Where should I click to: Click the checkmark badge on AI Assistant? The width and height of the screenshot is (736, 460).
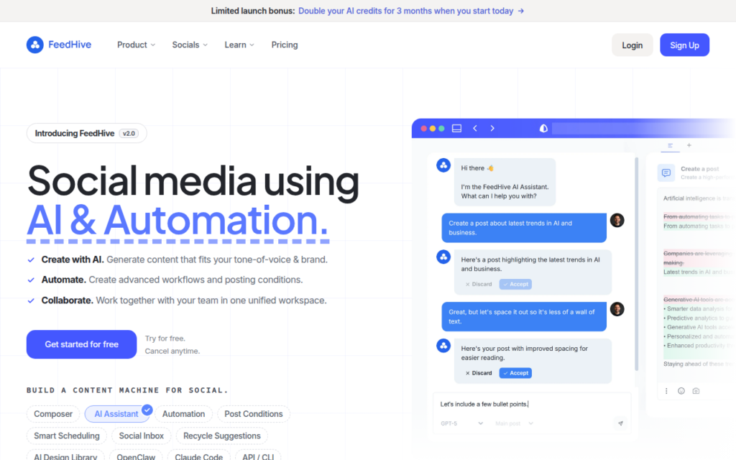(x=147, y=410)
